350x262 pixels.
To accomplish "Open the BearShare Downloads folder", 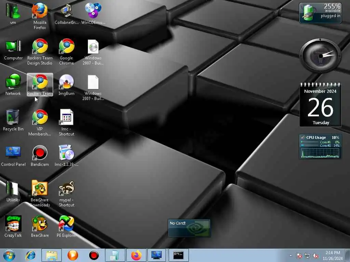I will [40, 193].
